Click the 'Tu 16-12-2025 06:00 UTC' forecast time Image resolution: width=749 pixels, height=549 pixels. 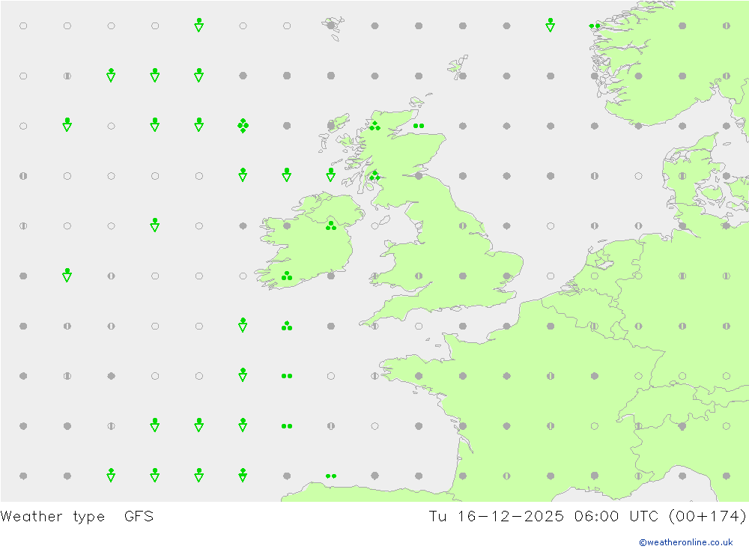coord(542,516)
